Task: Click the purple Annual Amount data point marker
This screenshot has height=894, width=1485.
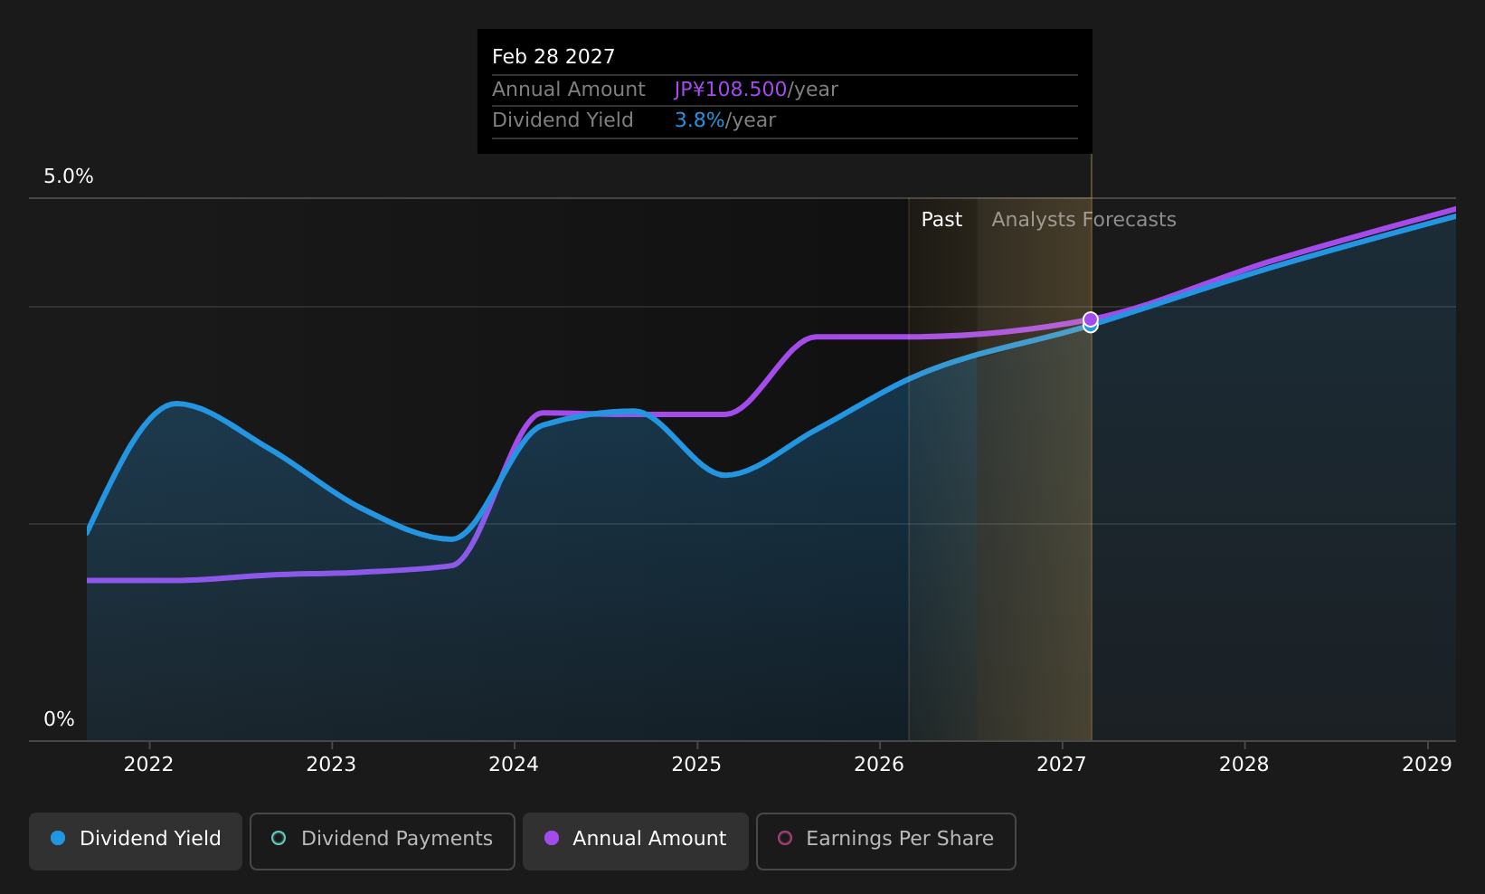Action: click(x=1091, y=319)
